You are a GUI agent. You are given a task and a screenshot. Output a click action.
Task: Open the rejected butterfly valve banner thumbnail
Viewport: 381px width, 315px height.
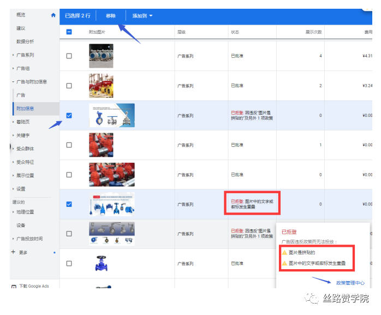[112, 115]
